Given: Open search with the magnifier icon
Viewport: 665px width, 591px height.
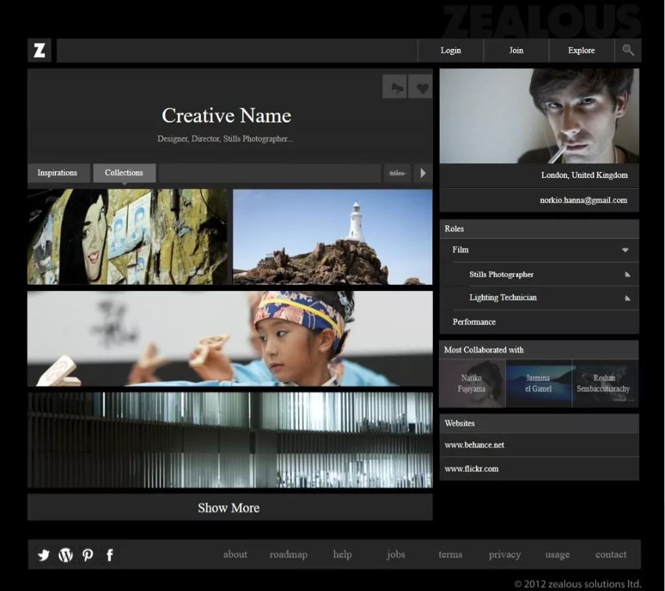Looking at the screenshot, I should click(x=627, y=50).
